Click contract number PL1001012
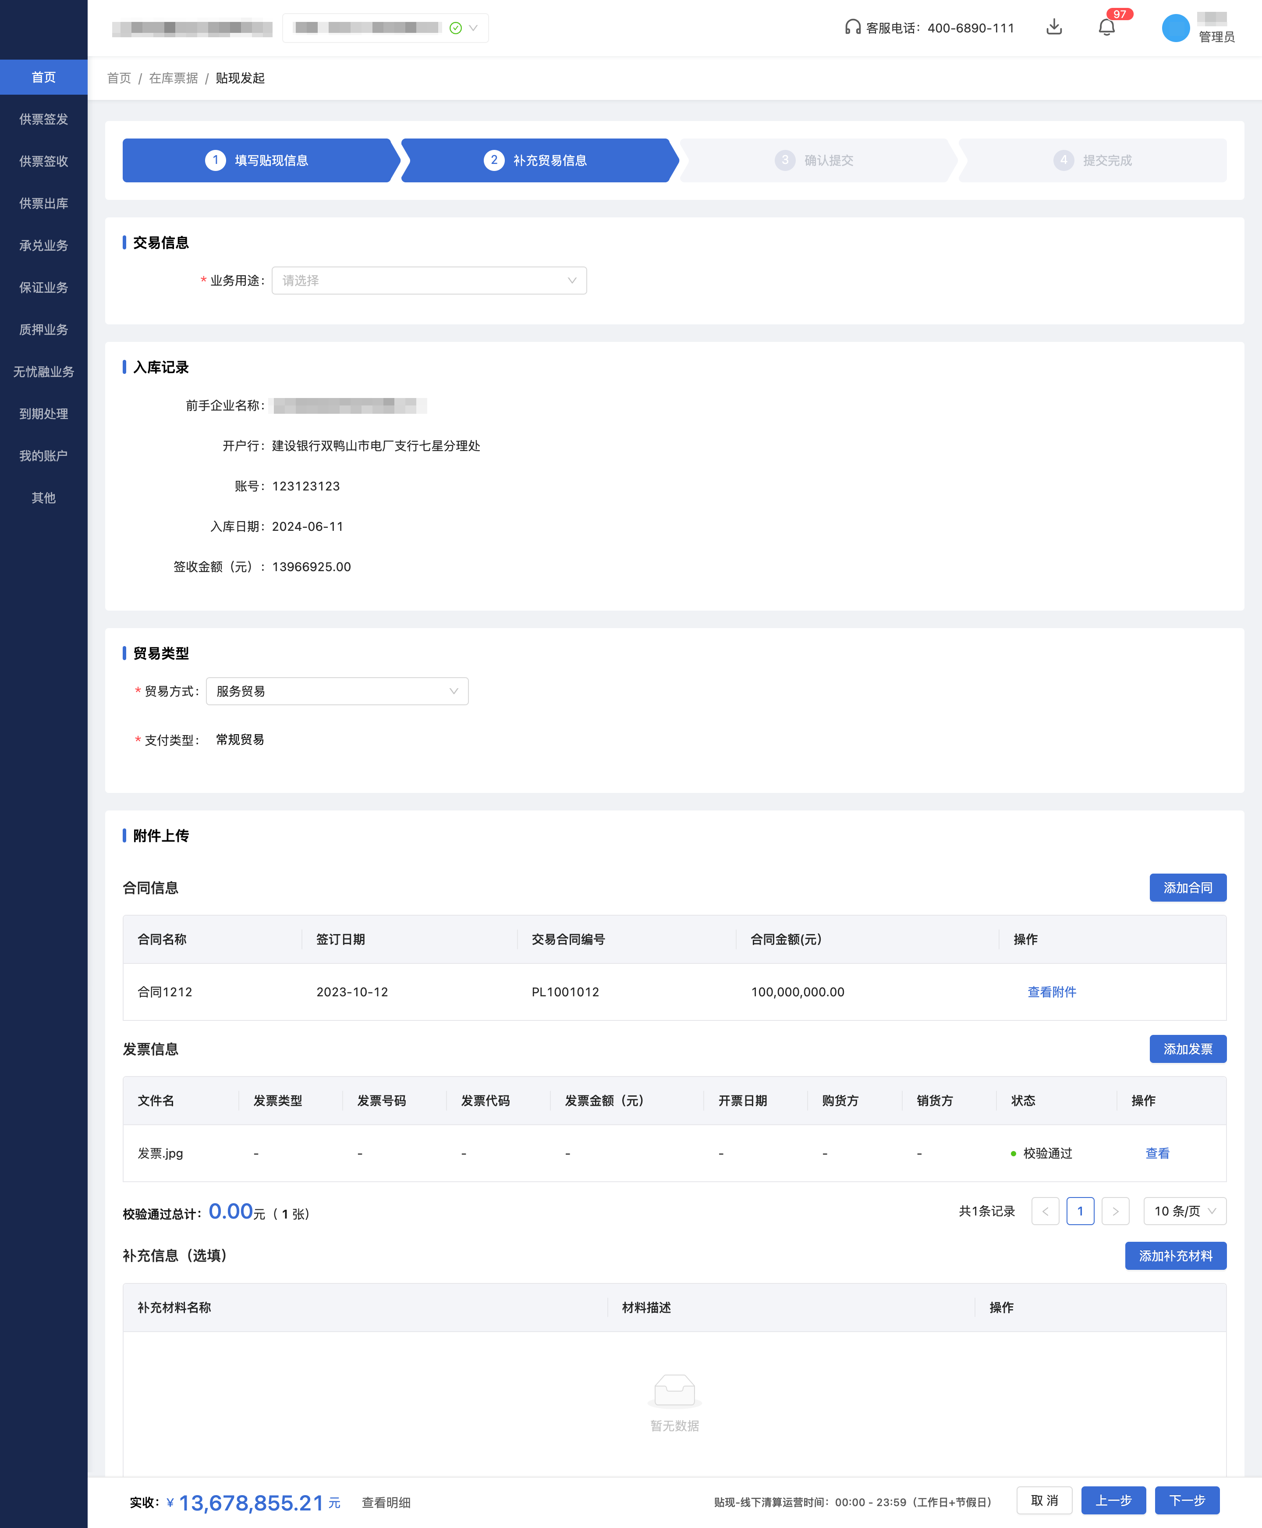The width and height of the screenshot is (1262, 1528). coord(565,992)
